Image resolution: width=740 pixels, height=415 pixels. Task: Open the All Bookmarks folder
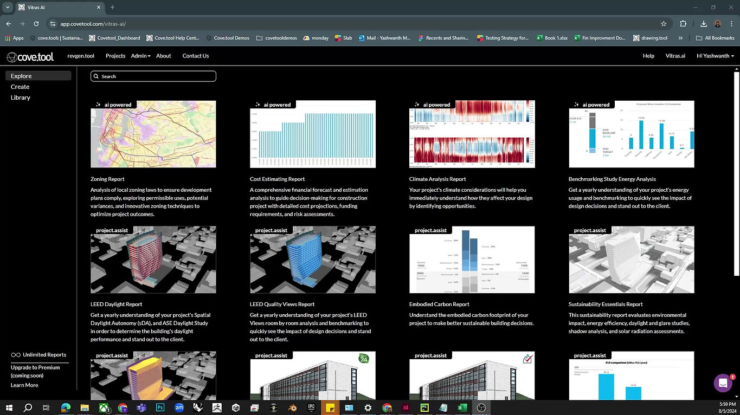[715, 38]
